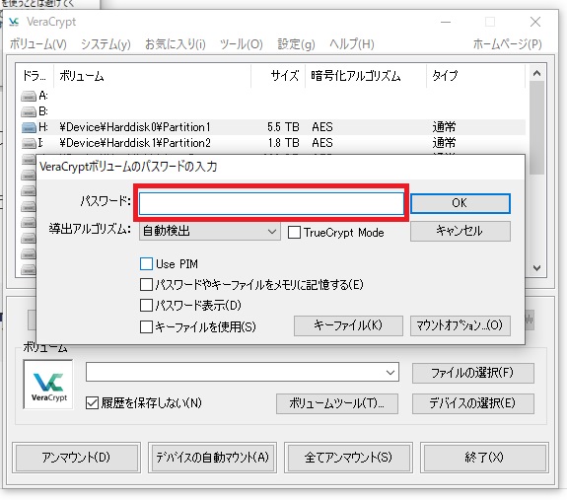Image resolution: width=567 pixels, height=500 pixels.
Task: Open the お気に入り(i) menu
Action: click(x=175, y=44)
